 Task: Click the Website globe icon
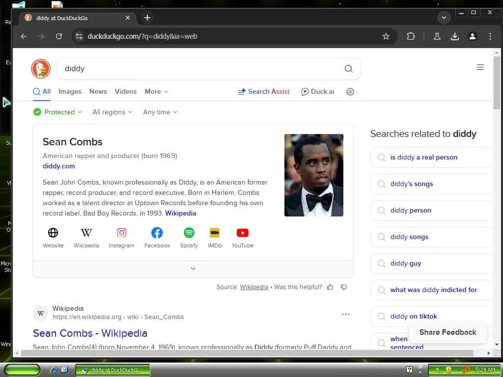[x=53, y=233]
